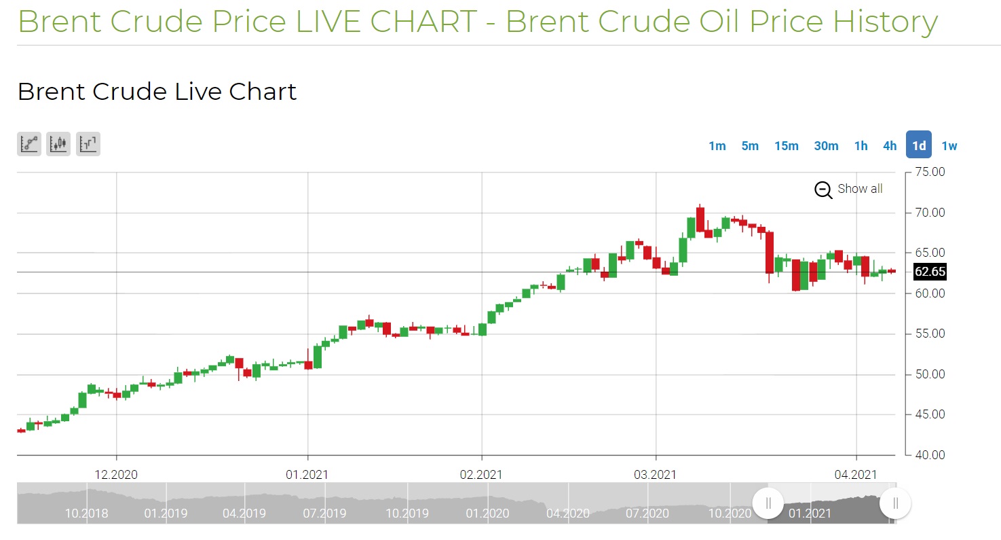This screenshot has height=540, width=1001.
Task: Select the 1m timeframe
Action: pos(717,146)
